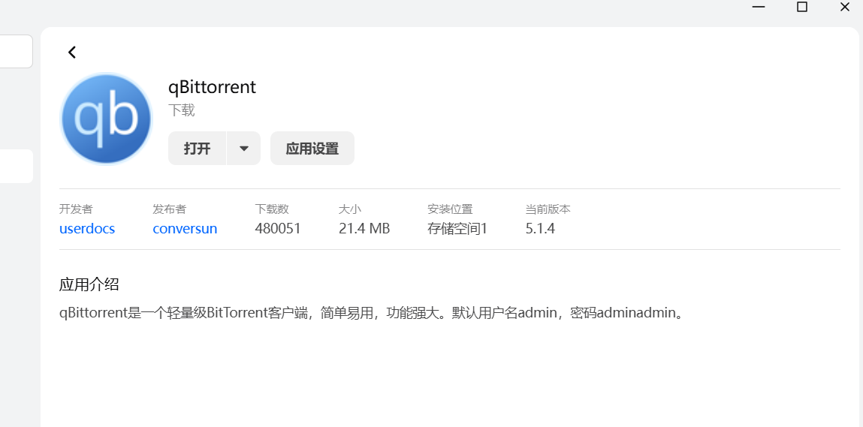Click the 存储空间1 install location
Screen dimensions: 863x427
[x=457, y=229]
